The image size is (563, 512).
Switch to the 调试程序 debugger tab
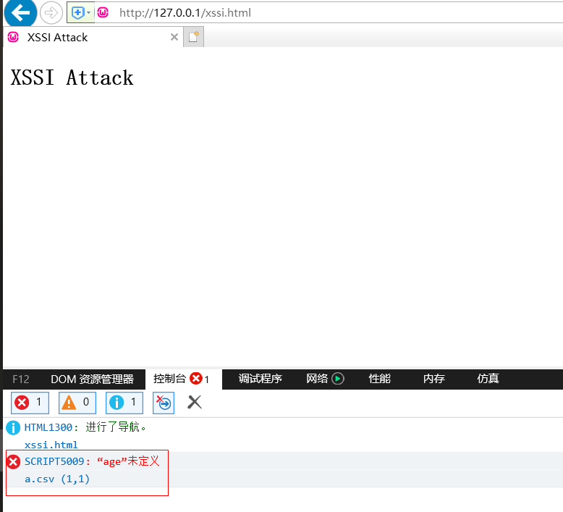(260, 379)
